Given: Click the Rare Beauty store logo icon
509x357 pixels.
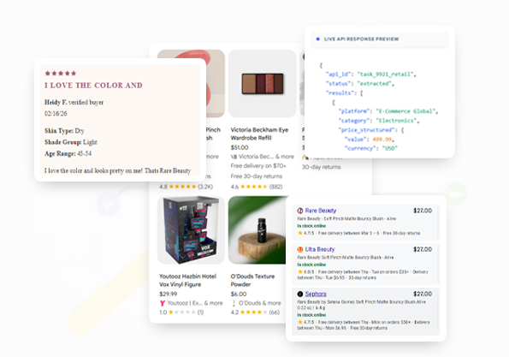Looking at the screenshot, I should tap(300, 211).
